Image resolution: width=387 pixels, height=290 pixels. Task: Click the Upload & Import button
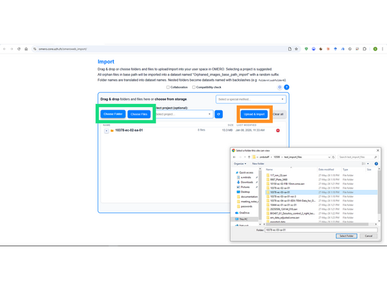click(x=254, y=114)
